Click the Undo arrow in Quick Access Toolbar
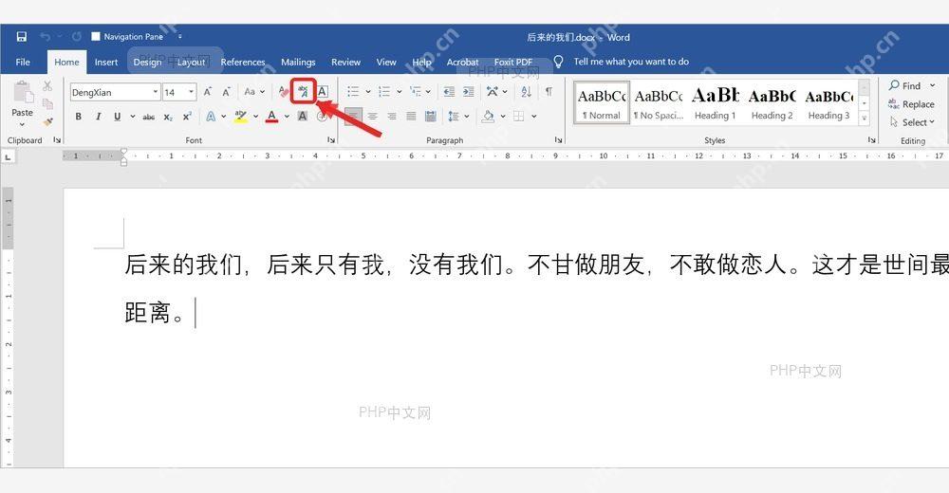Screen dimensions: 949x493 46,37
